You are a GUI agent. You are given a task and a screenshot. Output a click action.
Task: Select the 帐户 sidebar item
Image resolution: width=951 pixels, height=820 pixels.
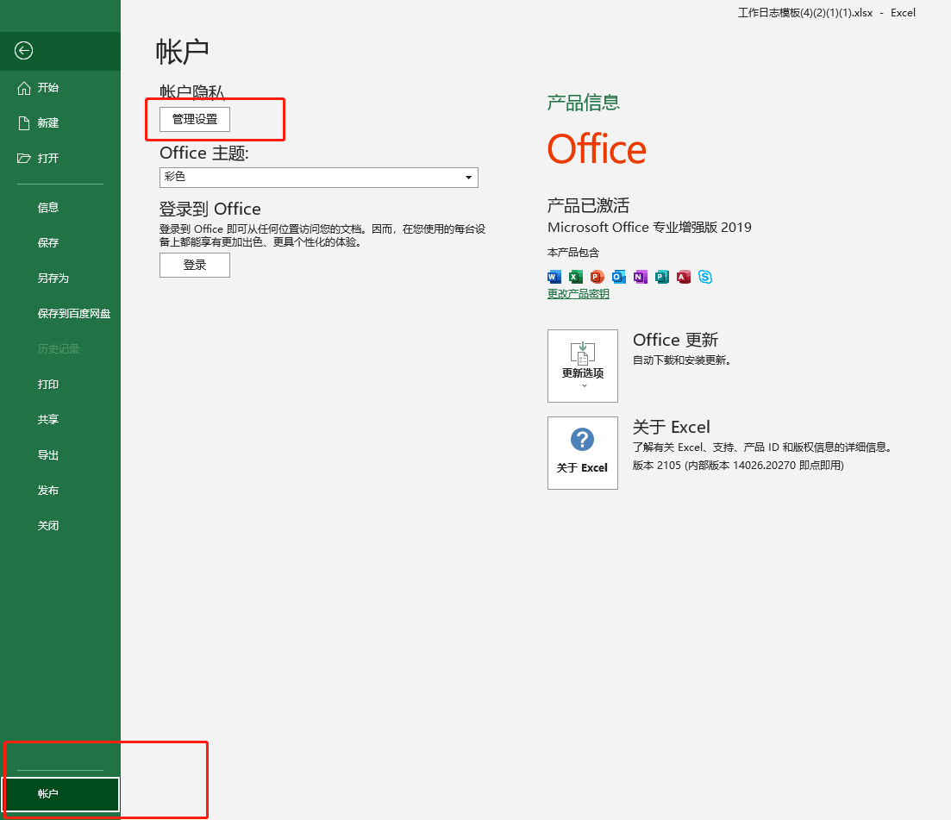60,794
